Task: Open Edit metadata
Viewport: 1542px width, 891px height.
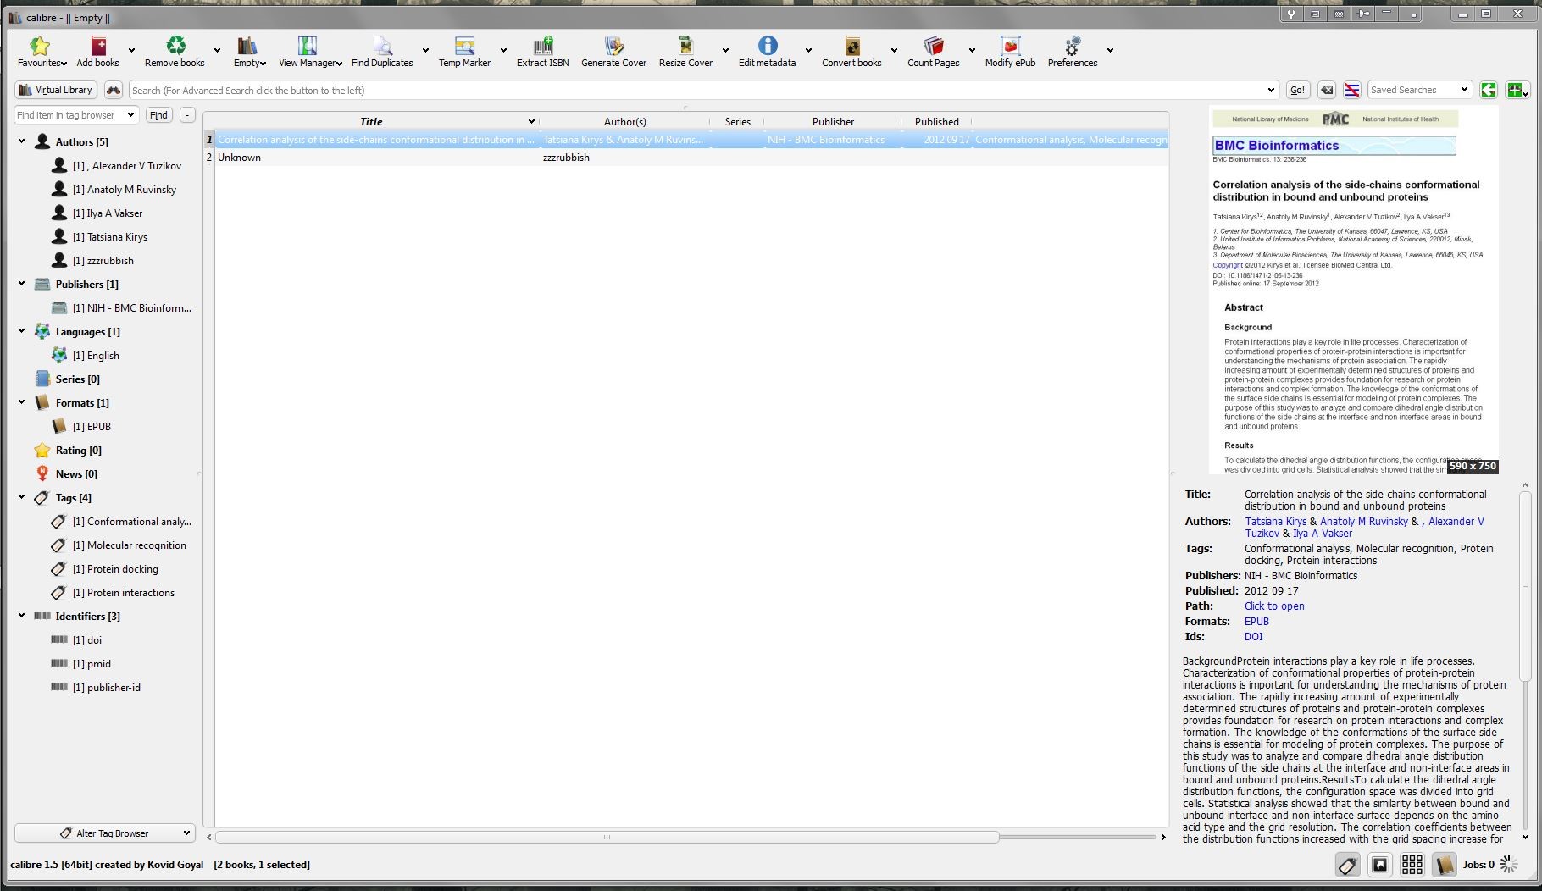Action: 767,52
